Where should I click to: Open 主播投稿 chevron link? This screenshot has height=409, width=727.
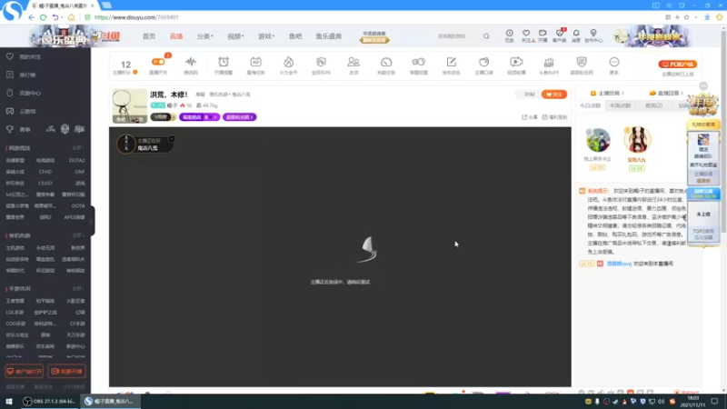(x=607, y=94)
